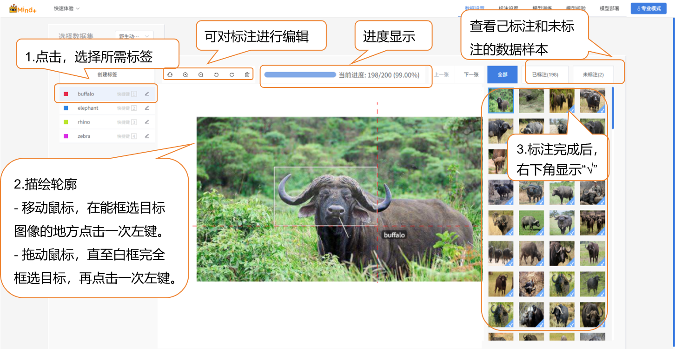
Task: Go to next image with 下一张
Action: [x=471, y=74]
